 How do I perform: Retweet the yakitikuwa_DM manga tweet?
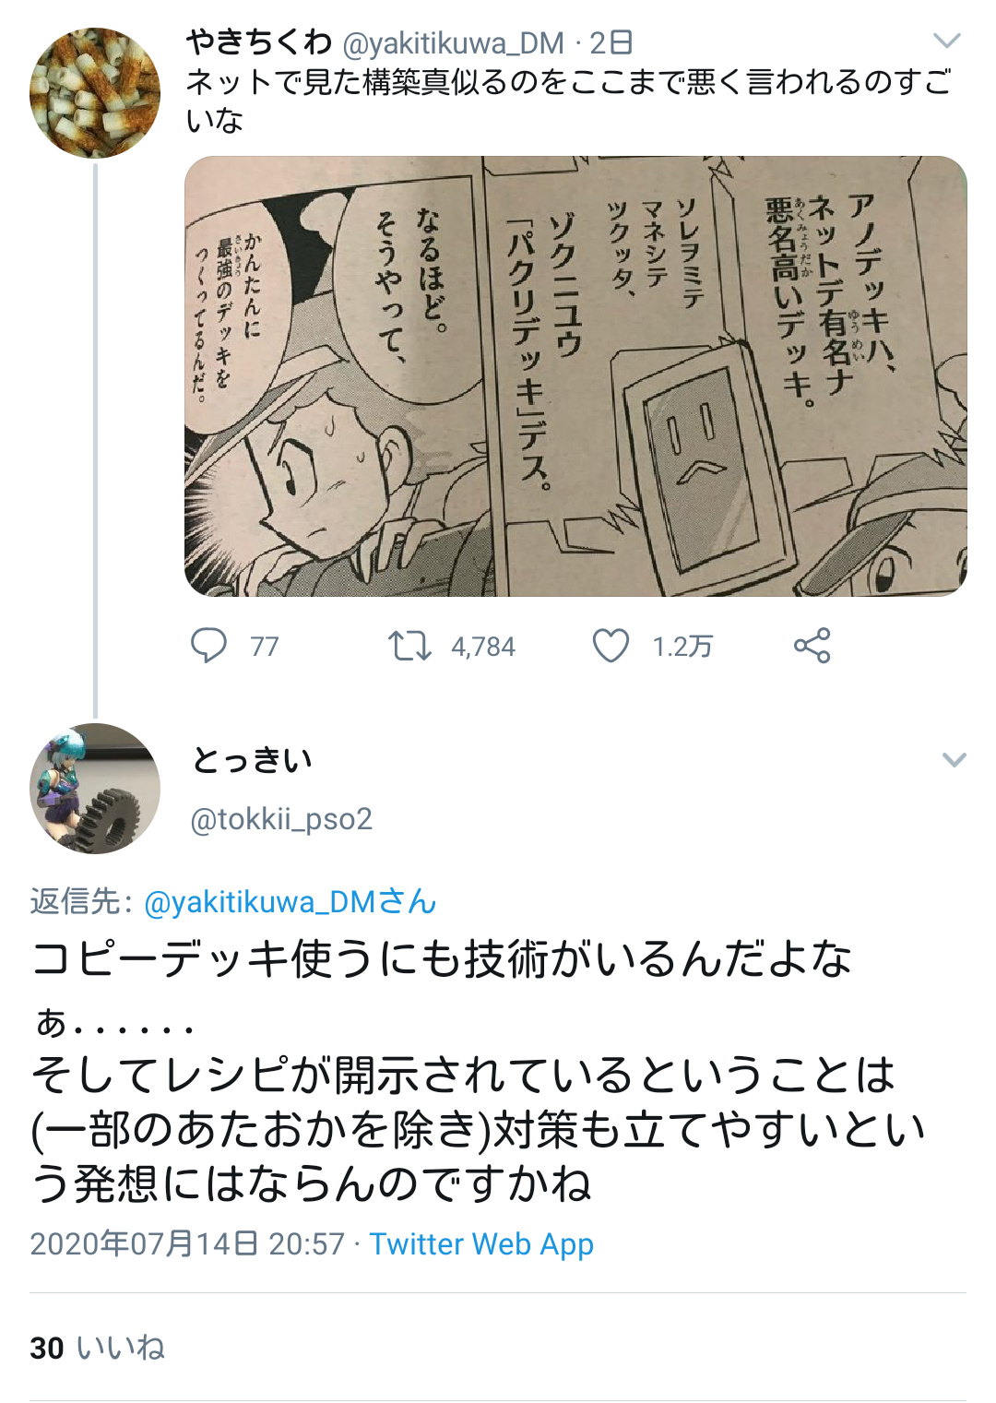click(x=409, y=646)
